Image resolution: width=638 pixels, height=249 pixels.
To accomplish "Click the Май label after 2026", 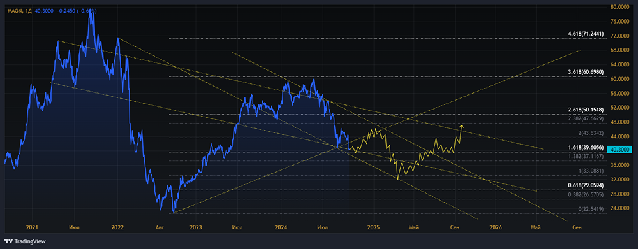I will point(537,227).
